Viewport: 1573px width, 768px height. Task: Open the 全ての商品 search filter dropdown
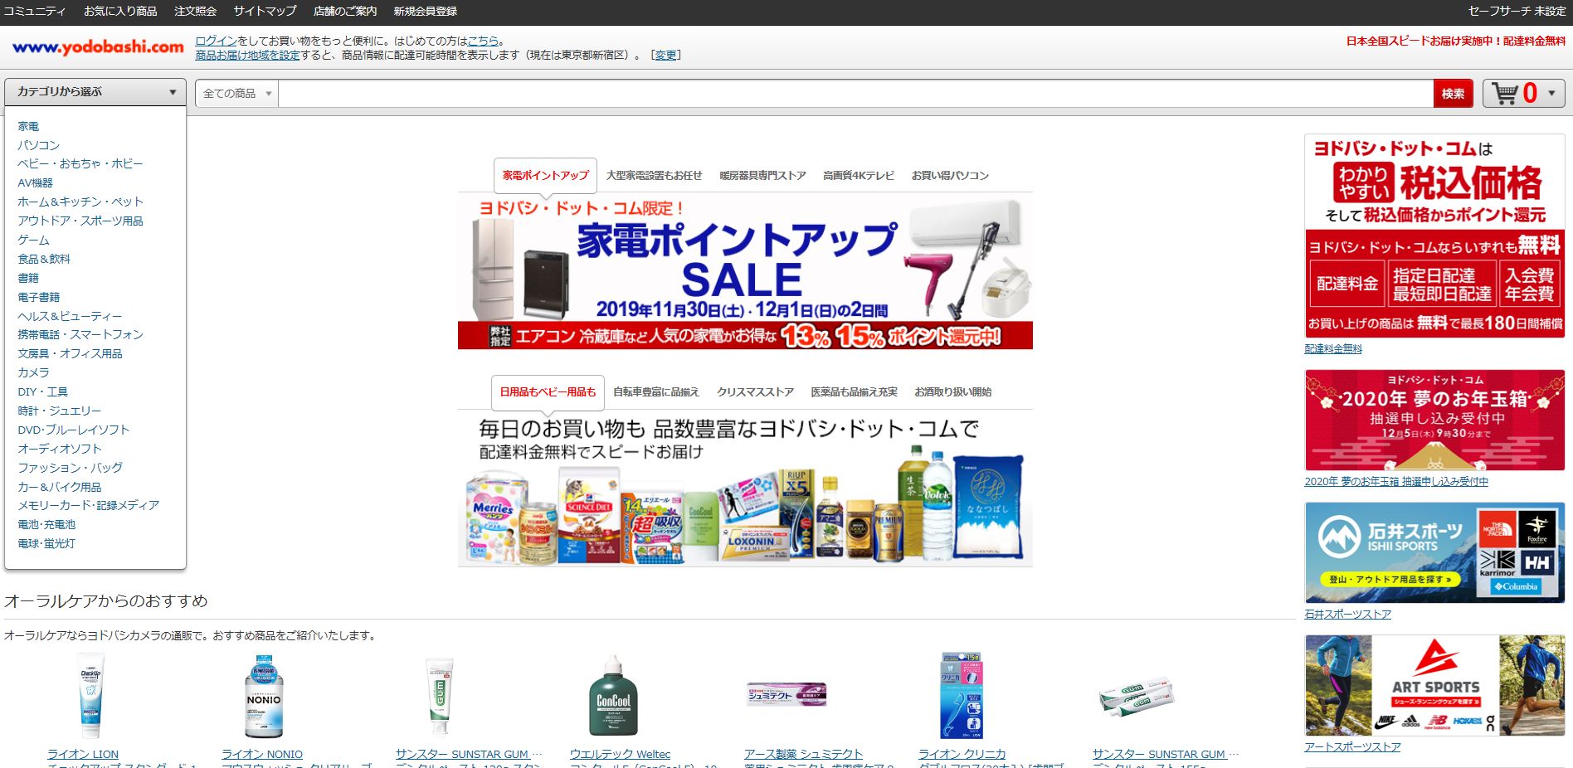point(236,94)
